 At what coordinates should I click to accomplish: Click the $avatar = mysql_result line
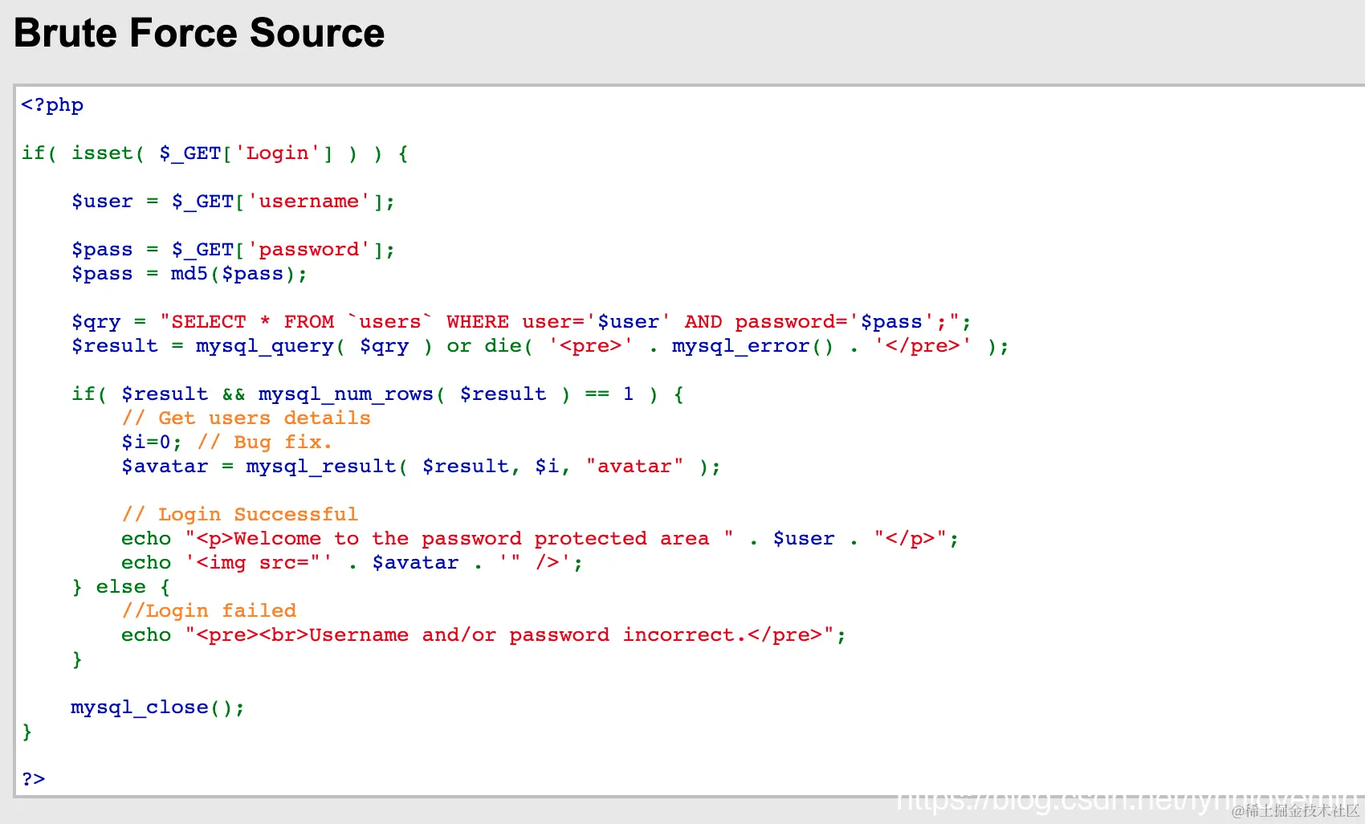(421, 467)
